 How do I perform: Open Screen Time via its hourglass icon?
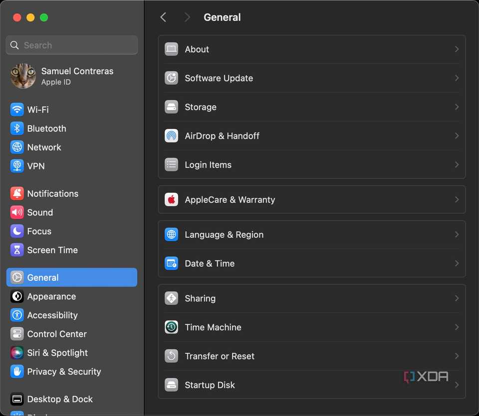(16, 250)
